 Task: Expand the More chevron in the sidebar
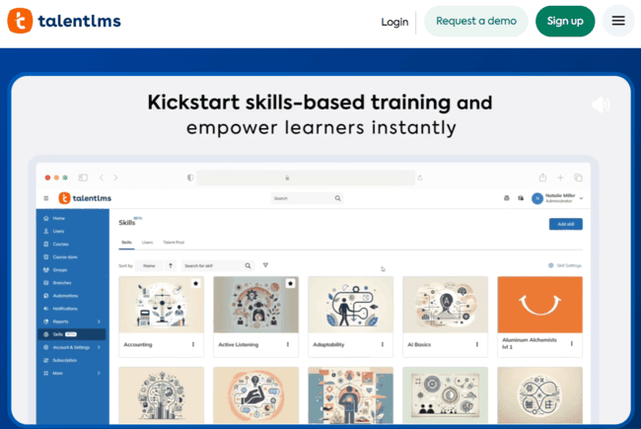[99, 373]
